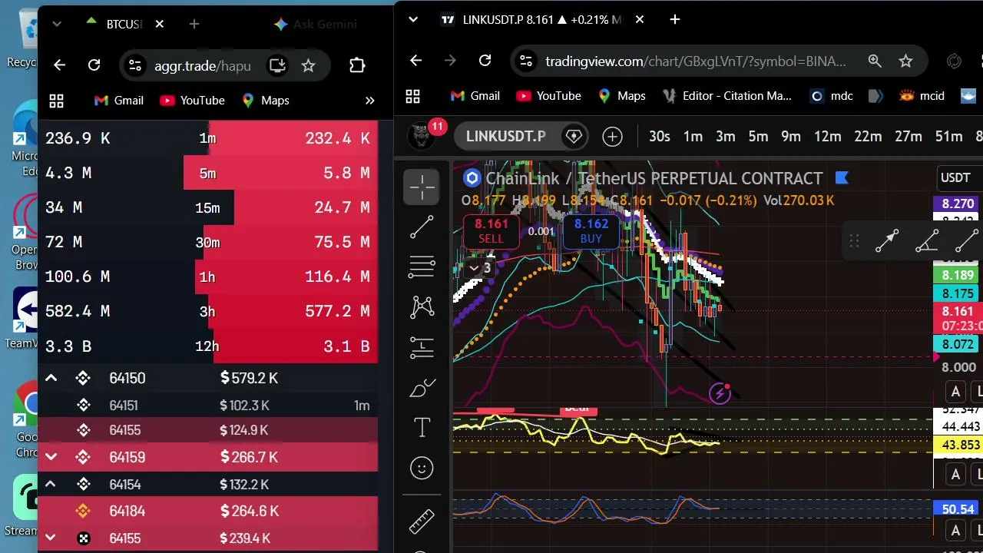Click the BUY 8.162 button
Screen dimensions: 983x553
click(591, 231)
